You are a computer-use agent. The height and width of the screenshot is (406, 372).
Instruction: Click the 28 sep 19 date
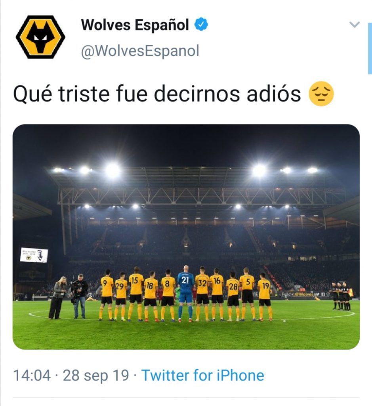click(96, 375)
